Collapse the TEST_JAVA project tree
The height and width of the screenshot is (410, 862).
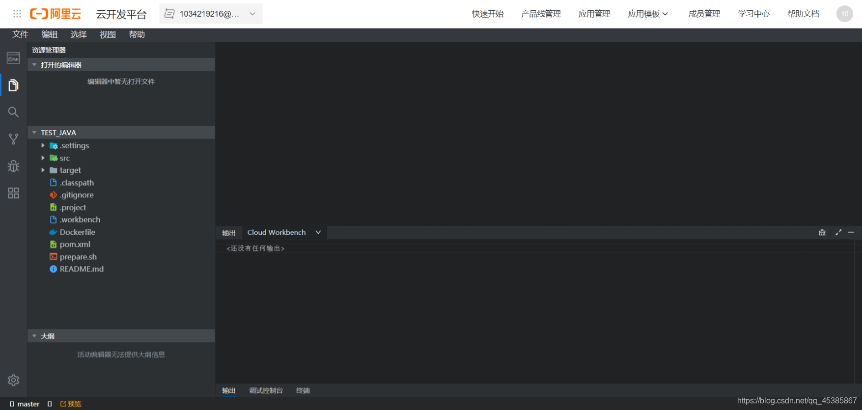[x=34, y=133]
